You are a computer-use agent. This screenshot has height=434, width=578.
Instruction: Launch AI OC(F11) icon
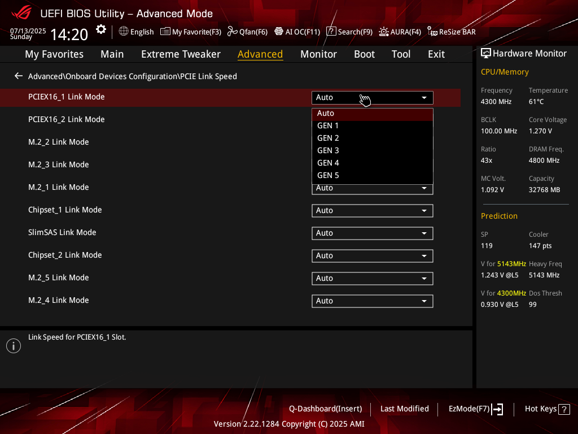click(279, 32)
